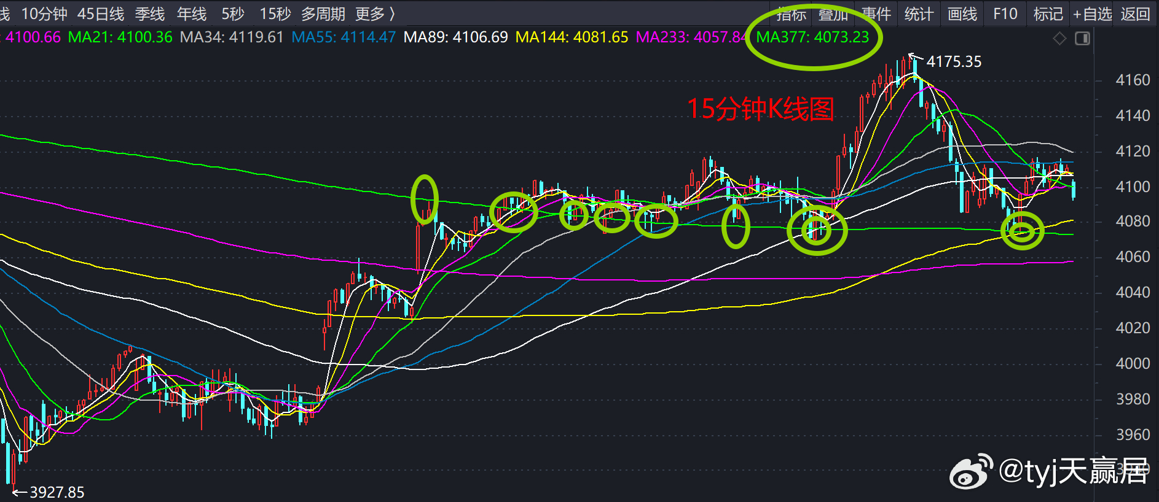Image resolution: width=1159 pixels, height=502 pixels.
Task: Click the MA55: 4114.47 indicator label
Action: (344, 37)
